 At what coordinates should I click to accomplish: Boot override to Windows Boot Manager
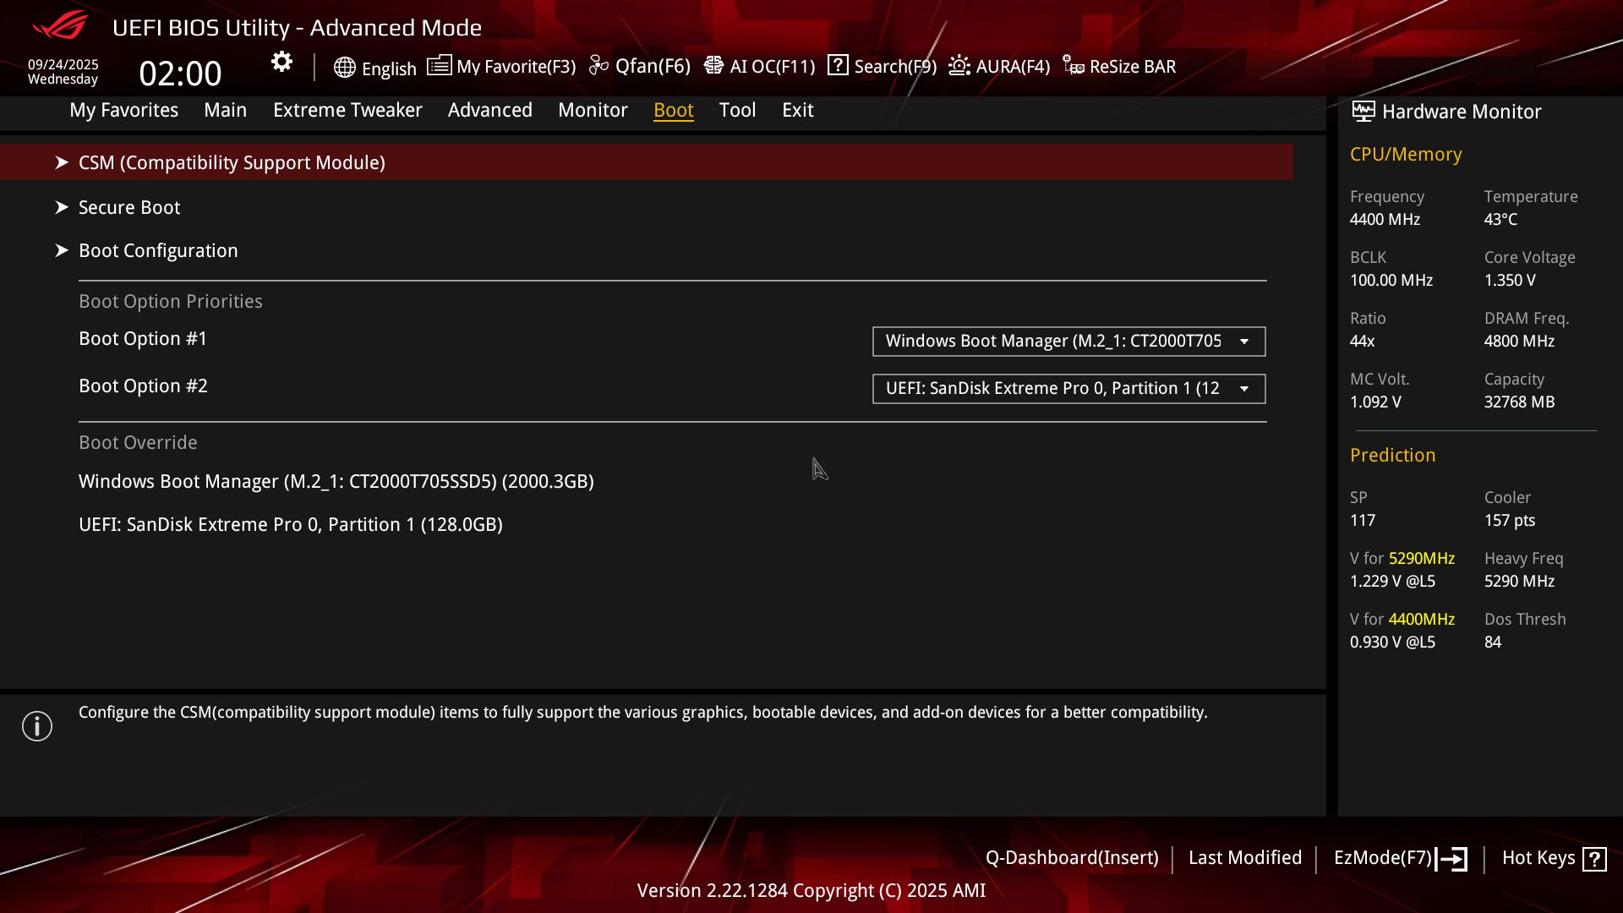point(336,481)
